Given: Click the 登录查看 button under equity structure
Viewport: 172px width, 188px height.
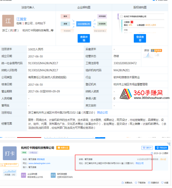Looking at the screenshot, I should pyautogui.click(x=140, y=38).
